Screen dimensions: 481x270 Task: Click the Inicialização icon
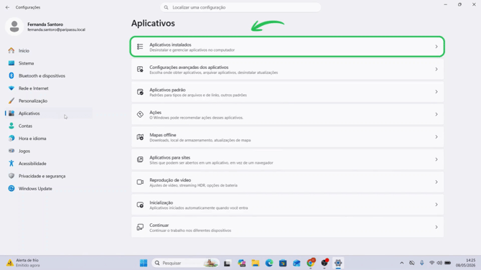(x=140, y=205)
